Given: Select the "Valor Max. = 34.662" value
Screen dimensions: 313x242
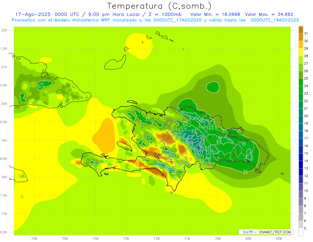Looking at the screenshot, I should [269, 14].
